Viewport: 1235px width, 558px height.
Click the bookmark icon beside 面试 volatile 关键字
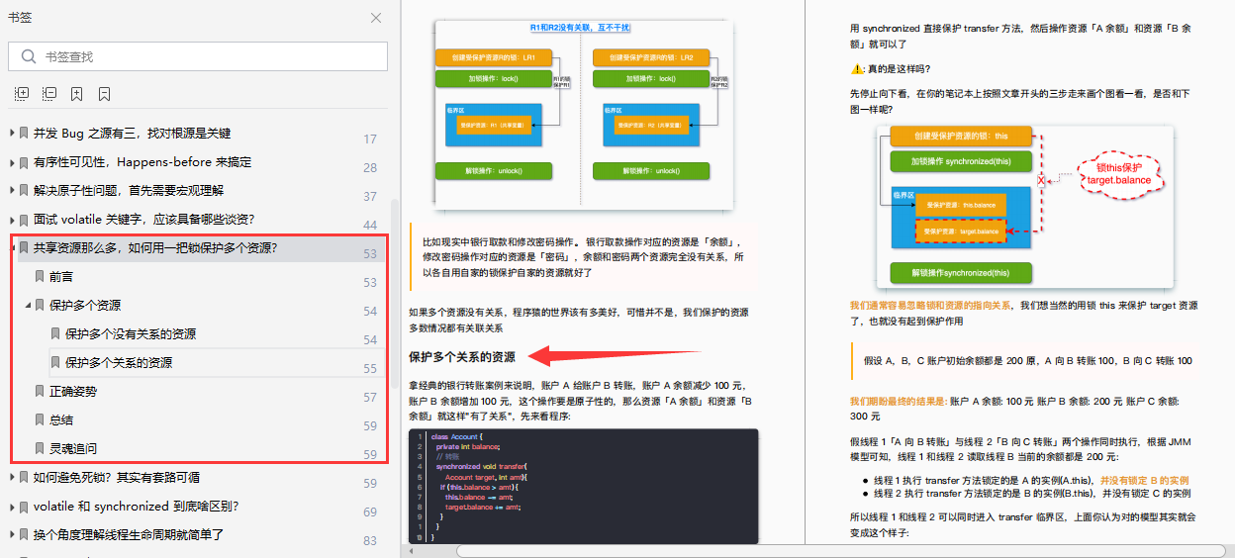pyautogui.click(x=24, y=219)
